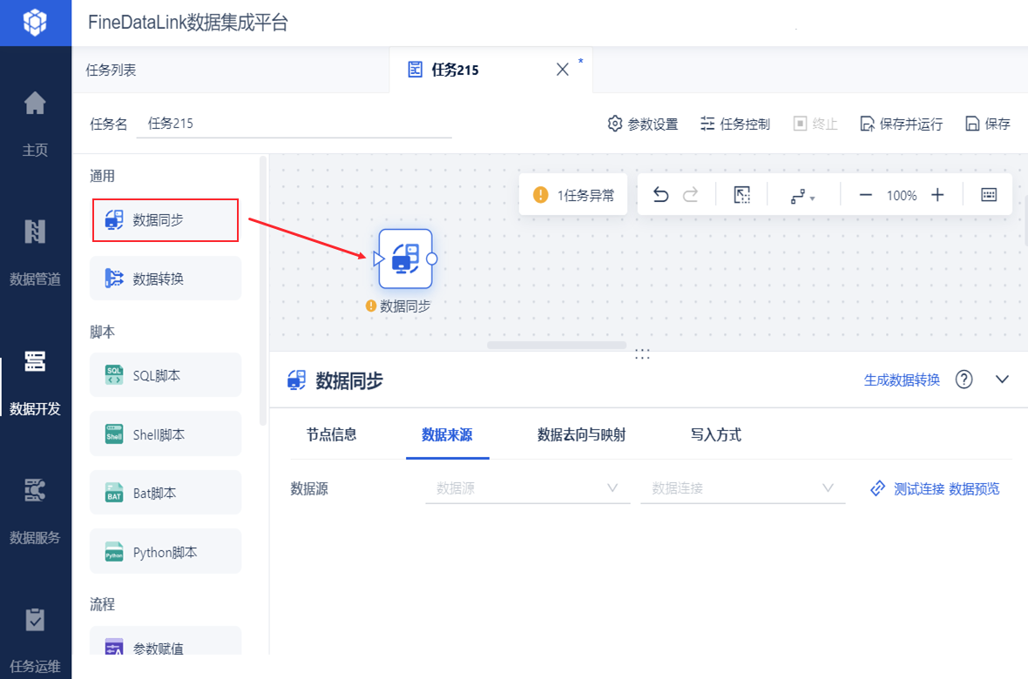Screen dimensions: 1028x679
Task: Open the 写入方式 tab
Action: click(716, 434)
